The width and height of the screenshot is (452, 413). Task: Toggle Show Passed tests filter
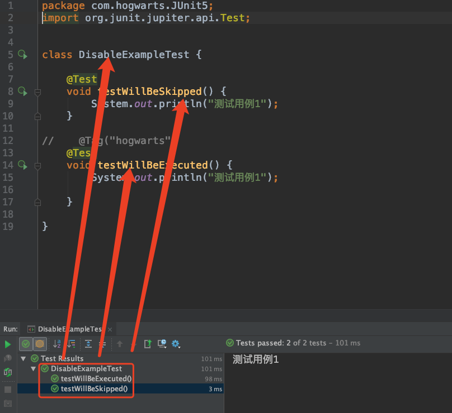click(x=26, y=344)
